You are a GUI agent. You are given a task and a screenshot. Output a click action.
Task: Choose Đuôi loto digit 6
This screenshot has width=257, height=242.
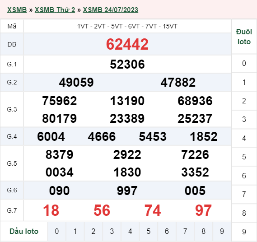point(244,176)
